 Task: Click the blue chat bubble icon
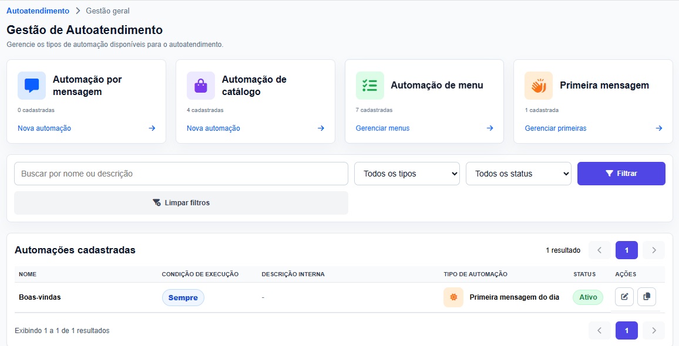[32, 86]
